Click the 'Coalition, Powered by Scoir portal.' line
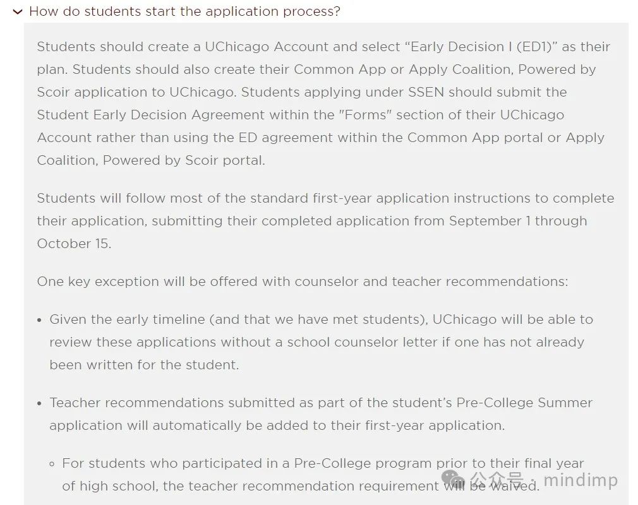 point(151,160)
